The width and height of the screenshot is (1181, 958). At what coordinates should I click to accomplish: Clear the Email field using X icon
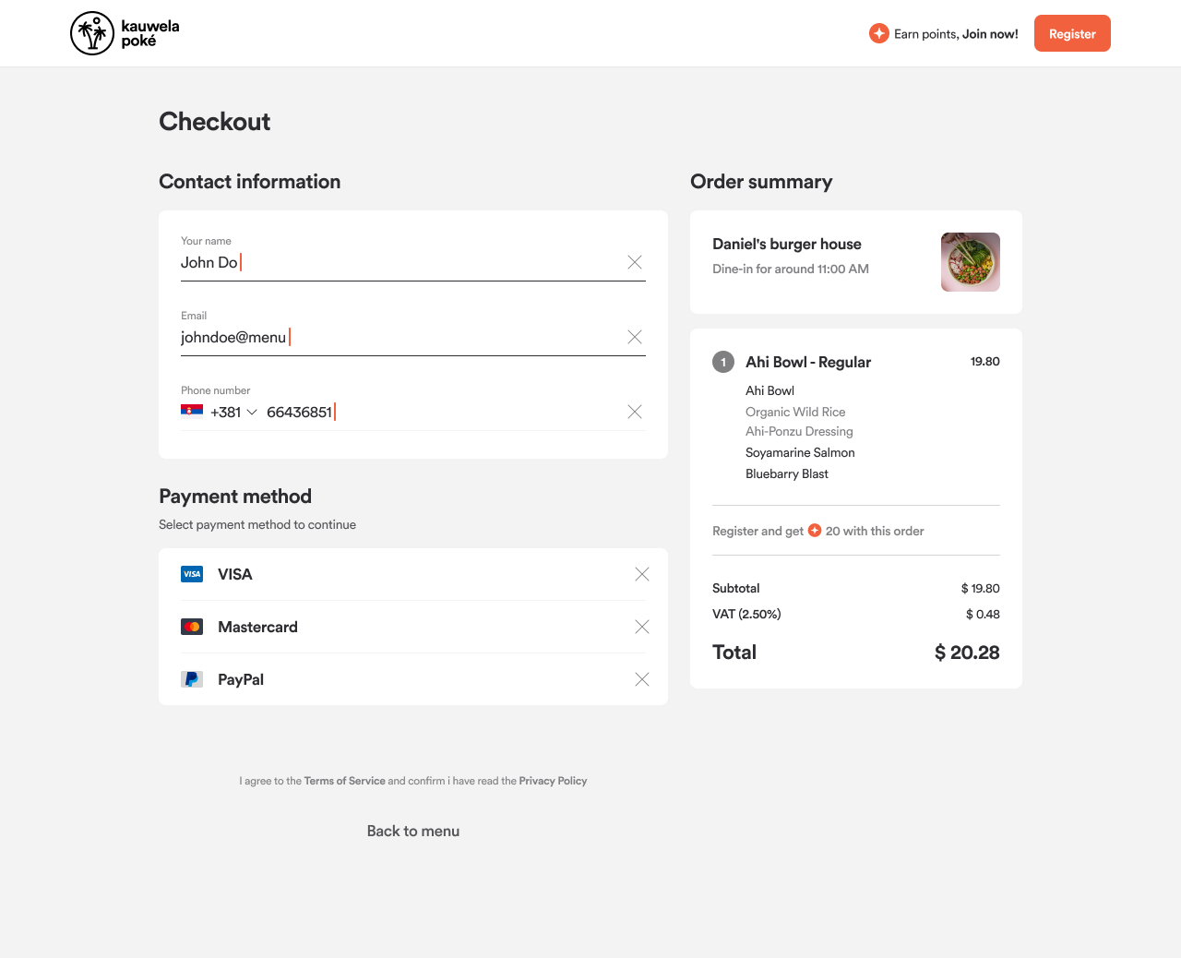pos(635,337)
